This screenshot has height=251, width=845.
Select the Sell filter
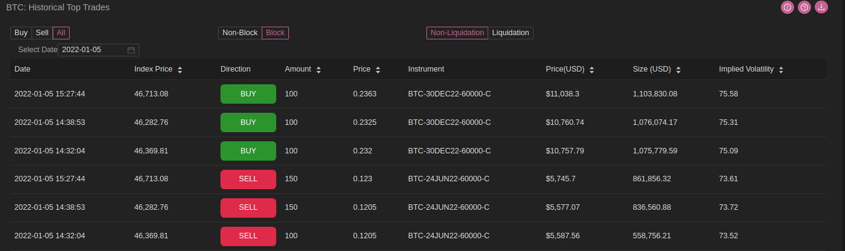click(x=42, y=33)
